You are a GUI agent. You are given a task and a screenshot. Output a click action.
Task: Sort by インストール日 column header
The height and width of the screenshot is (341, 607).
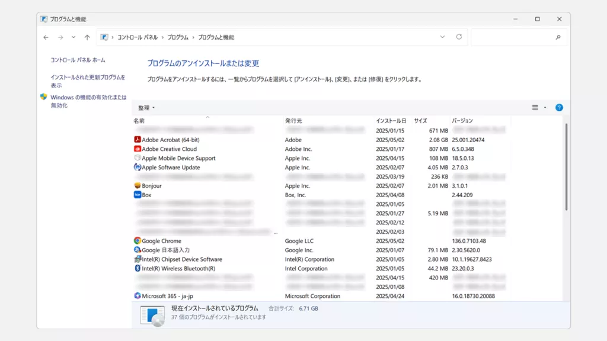393,121
